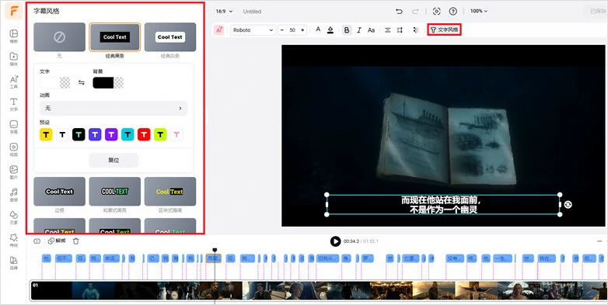
Task: Click the selected subtitle text in preview
Action: pyautogui.click(x=443, y=205)
